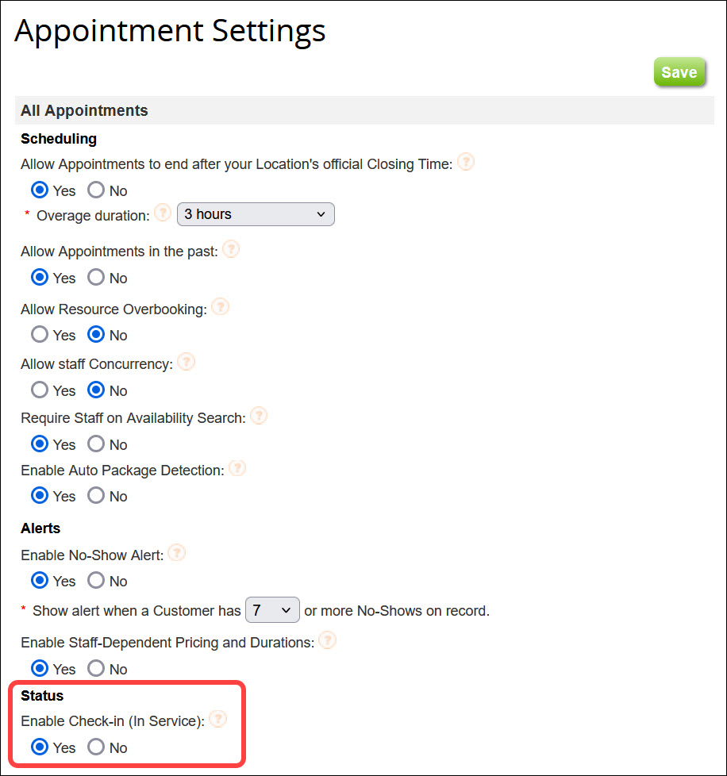Save the appointment settings
Screen dimensions: 727x776
click(x=679, y=71)
